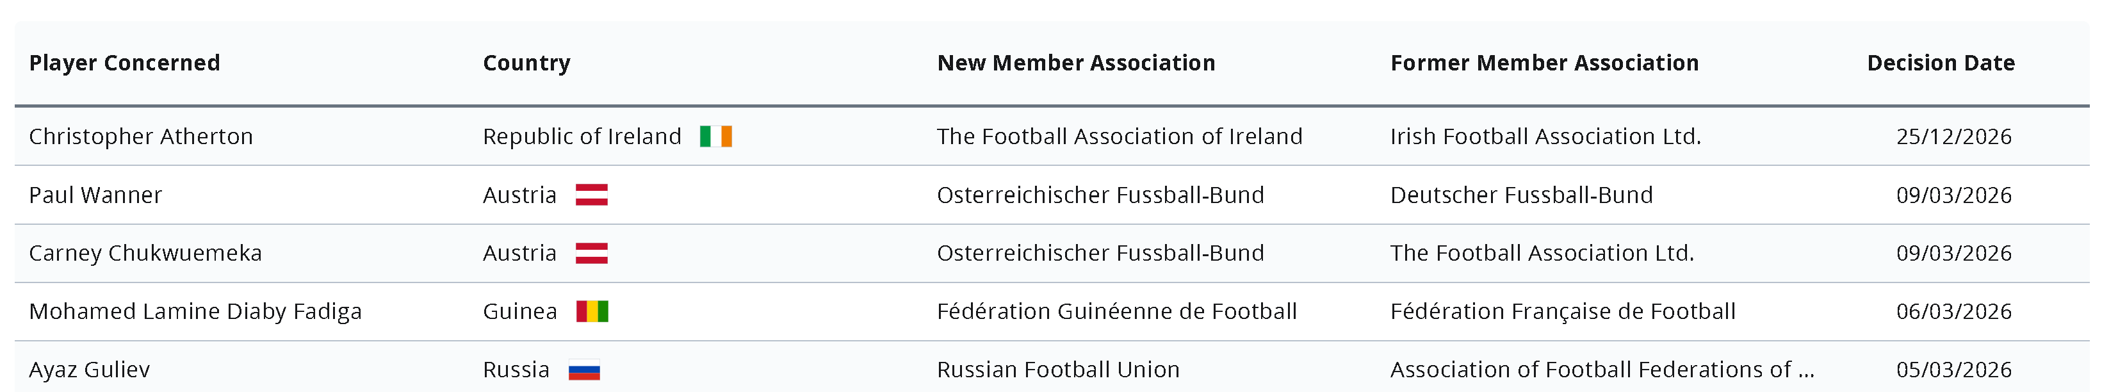Click Russian Football Union cell
Viewport: 2118px width, 392px height.
(1058, 370)
